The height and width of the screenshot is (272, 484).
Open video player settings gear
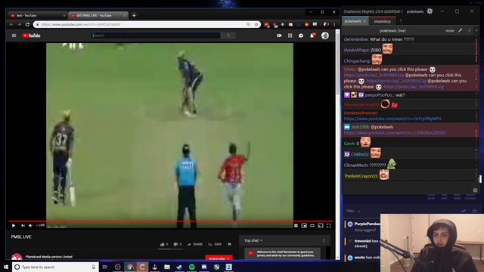click(x=296, y=225)
